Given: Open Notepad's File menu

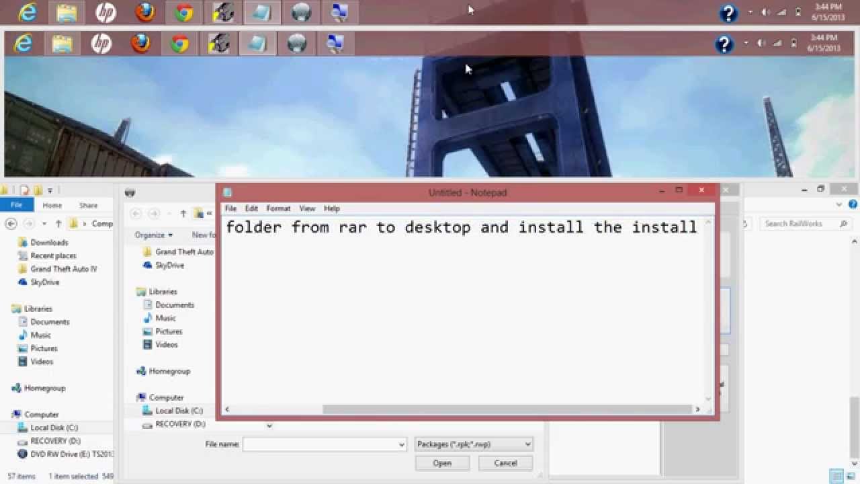Looking at the screenshot, I should tap(230, 208).
